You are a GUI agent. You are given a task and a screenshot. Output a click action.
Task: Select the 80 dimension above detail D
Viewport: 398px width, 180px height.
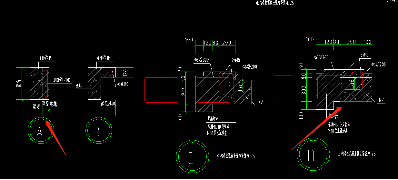pos(336,42)
